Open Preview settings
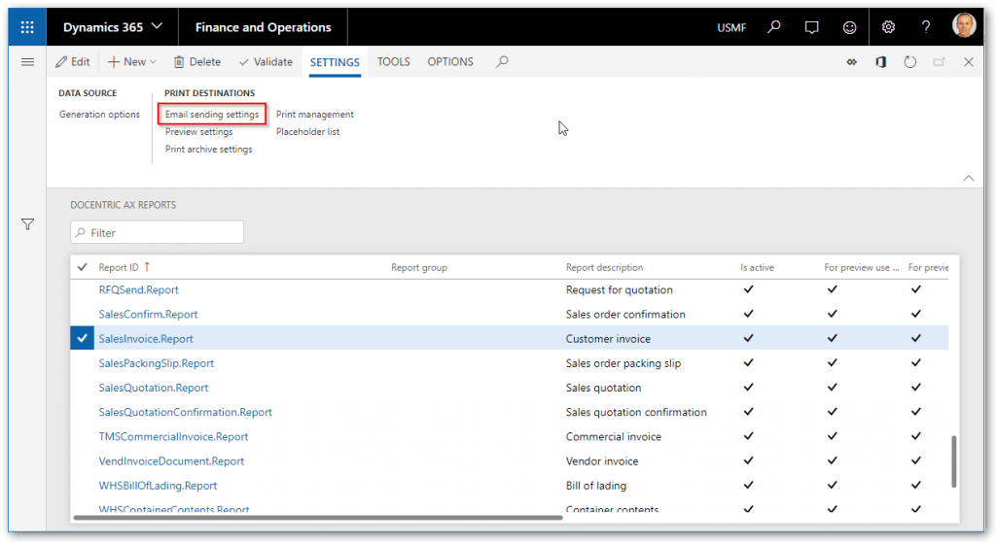Image resolution: width=996 pixels, height=543 pixels. (198, 132)
